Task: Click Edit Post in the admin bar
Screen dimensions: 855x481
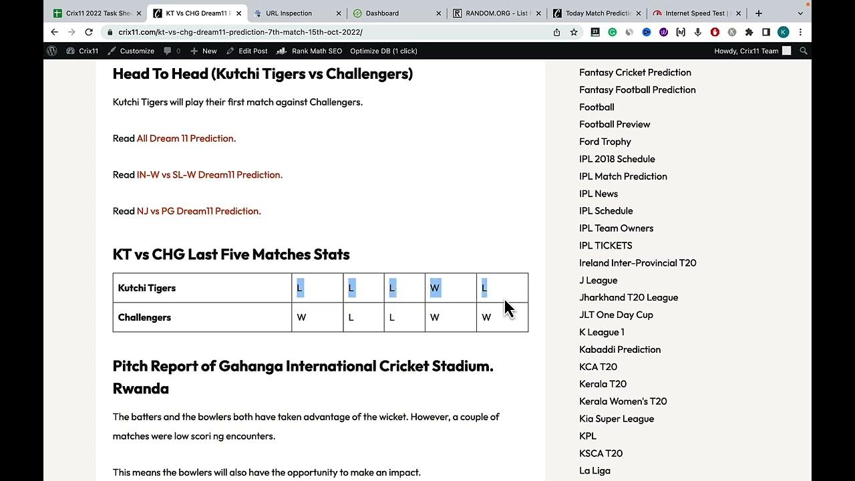Action: (246, 51)
